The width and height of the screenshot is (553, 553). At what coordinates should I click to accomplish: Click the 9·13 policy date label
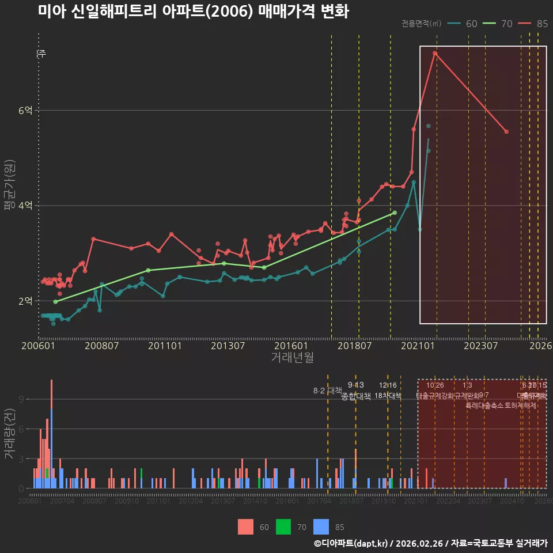(356, 385)
